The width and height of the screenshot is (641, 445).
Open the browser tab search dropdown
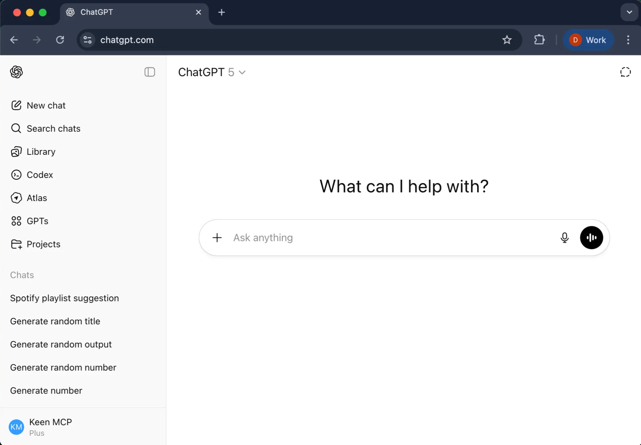coord(629,12)
